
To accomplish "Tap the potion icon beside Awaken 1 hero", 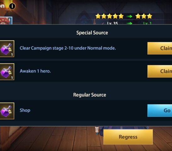I will 7,72.
